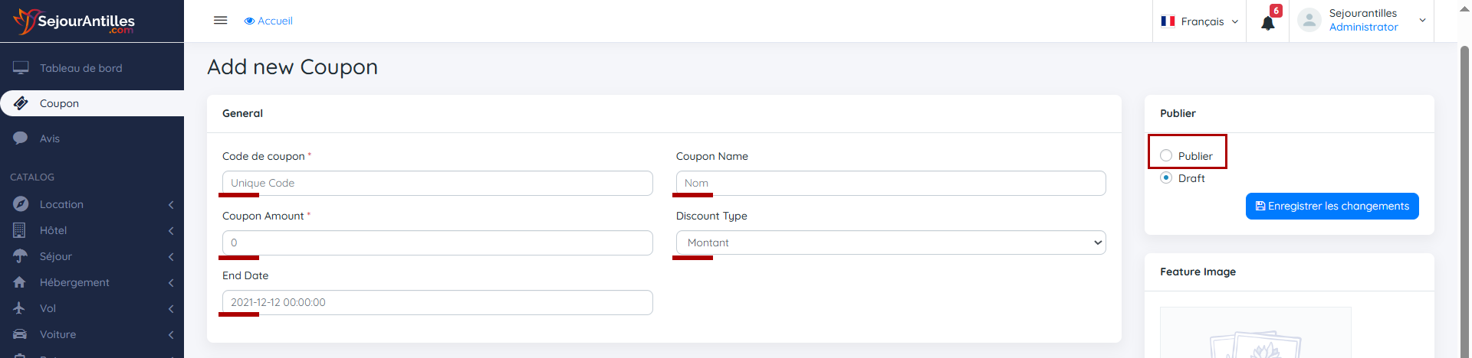
Task: Click the Vol airplane icon
Action: click(x=20, y=308)
